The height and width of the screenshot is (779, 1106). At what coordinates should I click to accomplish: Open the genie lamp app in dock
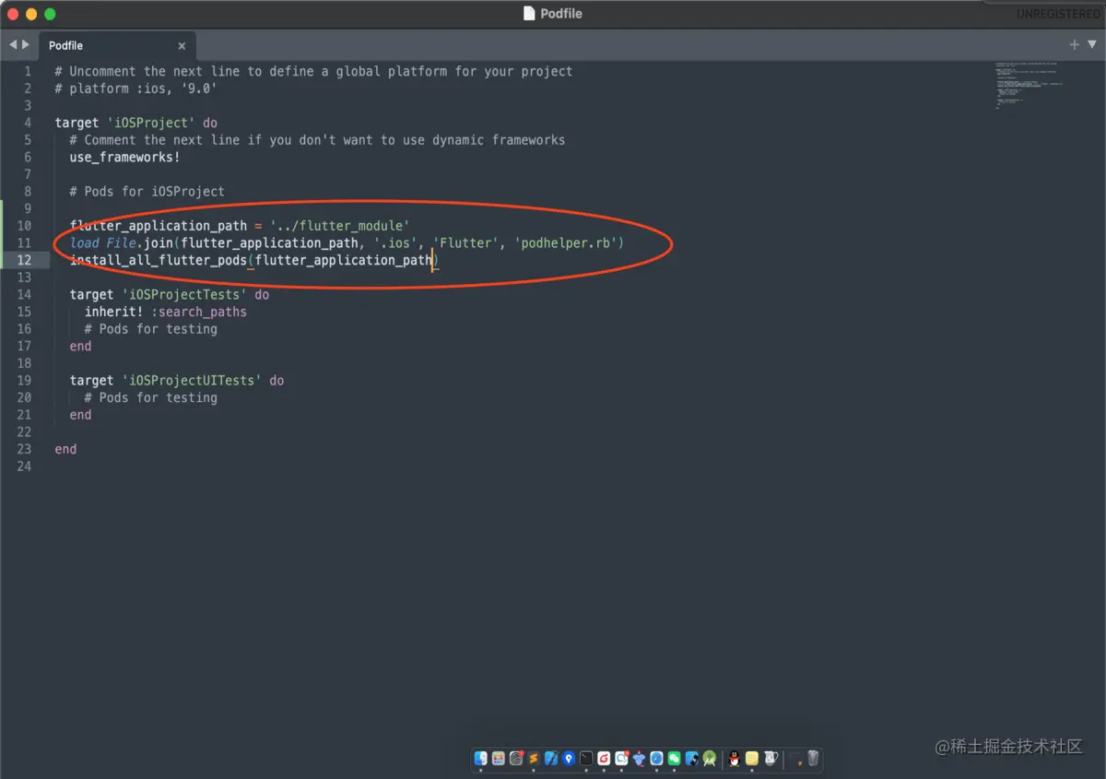(639, 759)
